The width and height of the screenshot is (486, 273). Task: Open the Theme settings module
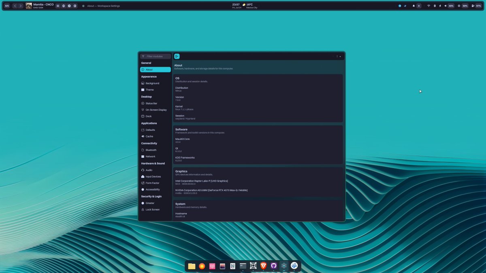tap(155, 90)
